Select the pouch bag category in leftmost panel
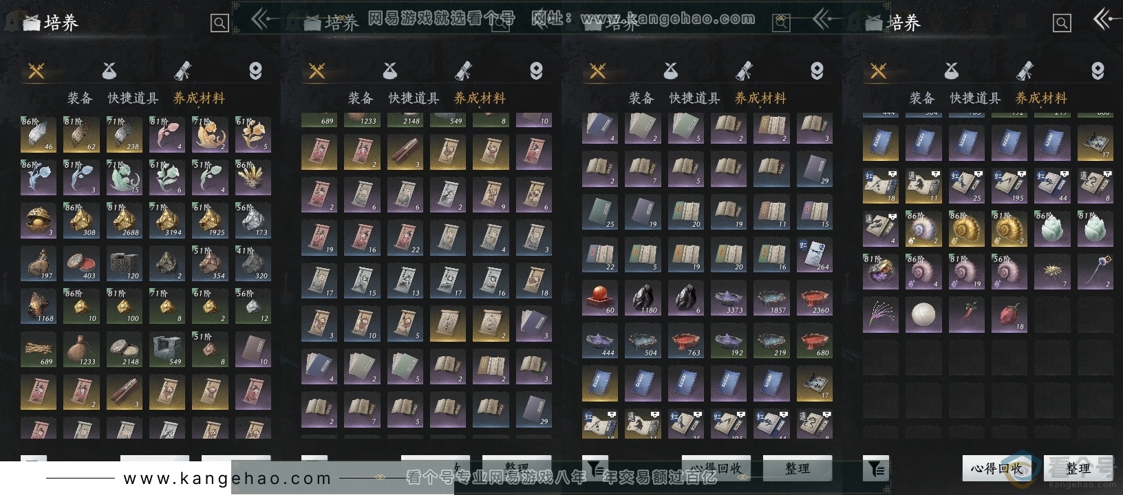 tap(109, 70)
